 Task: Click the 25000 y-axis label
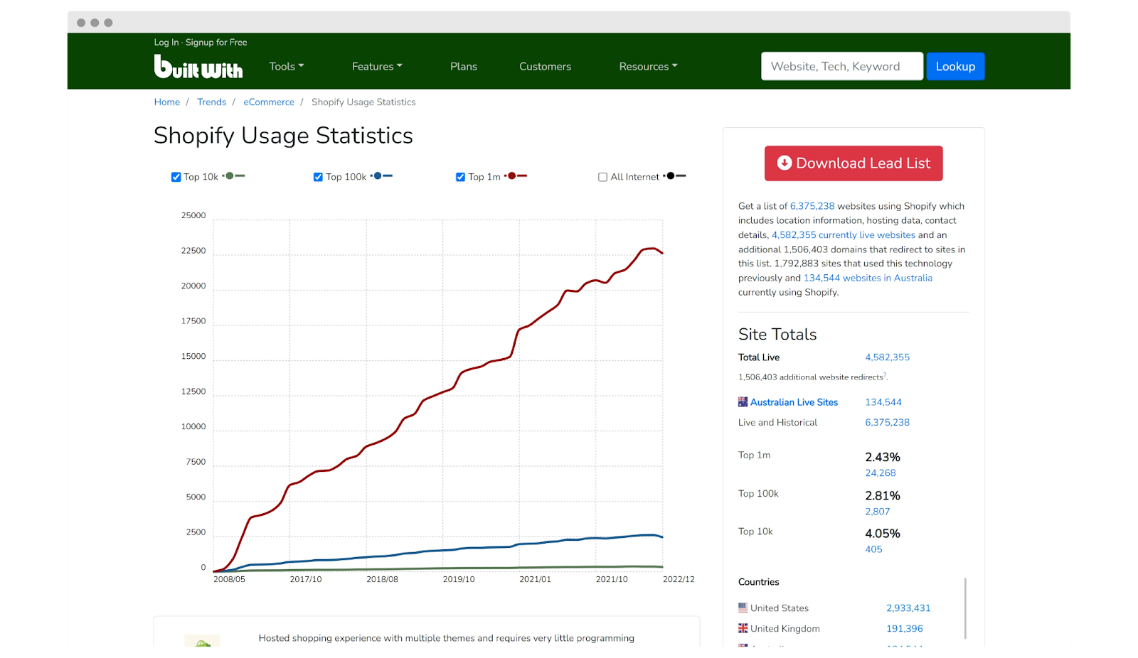tap(193, 216)
